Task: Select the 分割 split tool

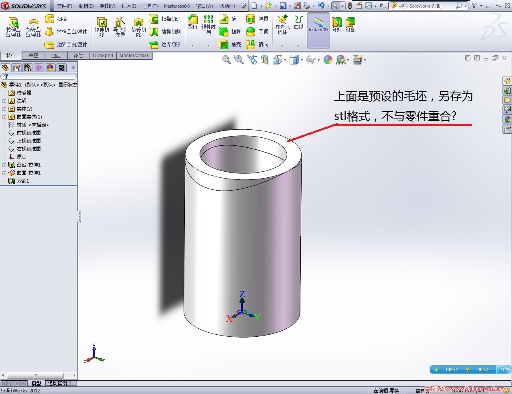Action: click(x=337, y=24)
